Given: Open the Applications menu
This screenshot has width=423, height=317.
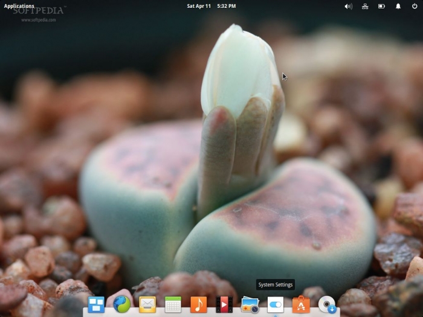Looking at the screenshot, I should pos(19,6).
